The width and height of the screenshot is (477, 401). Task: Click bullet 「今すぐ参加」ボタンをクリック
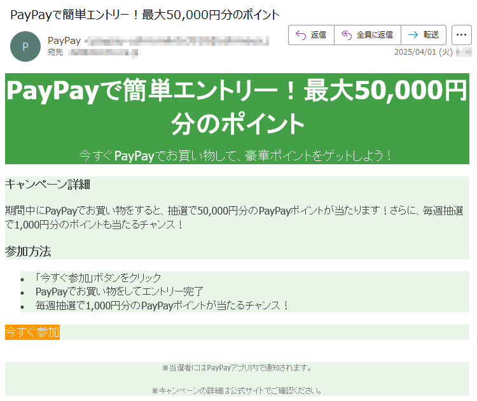tap(98, 278)
